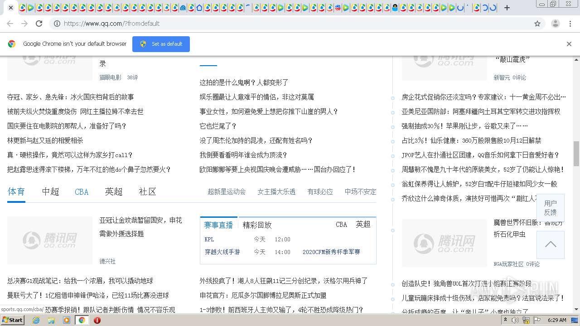Viewport: 580px width, 326px height.
Task: Read 这拍的是什么鬼啊 article
Action: (244, 82)
